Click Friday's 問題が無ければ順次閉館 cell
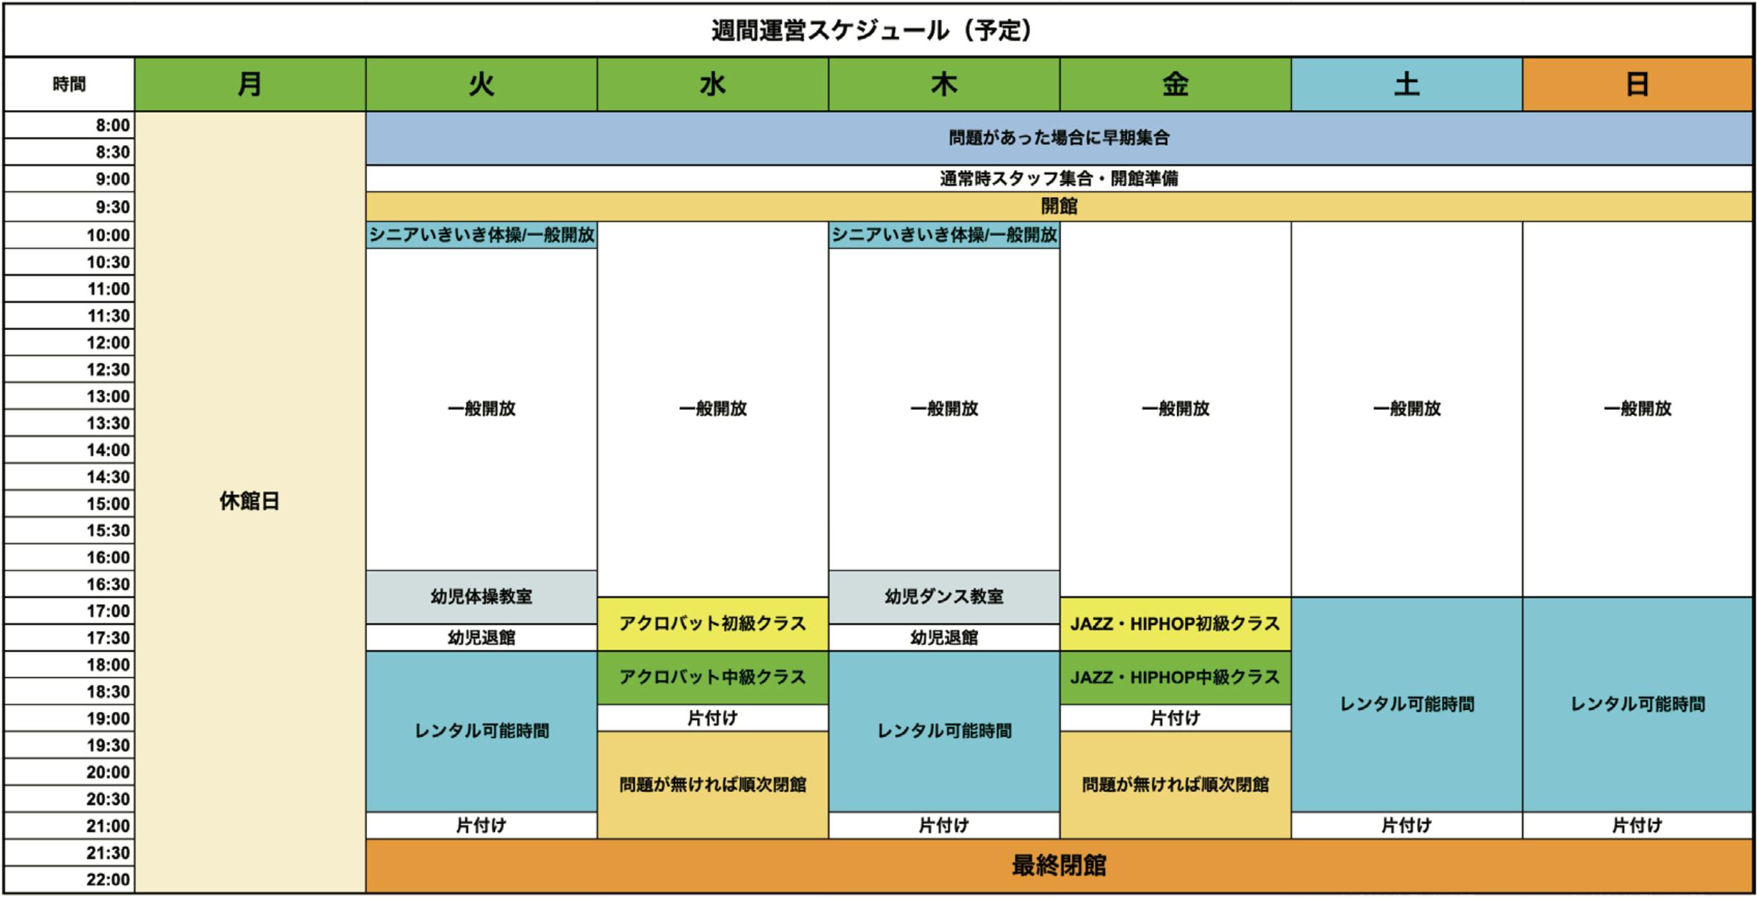The image size is (1757, 897). coord(1175,784)
